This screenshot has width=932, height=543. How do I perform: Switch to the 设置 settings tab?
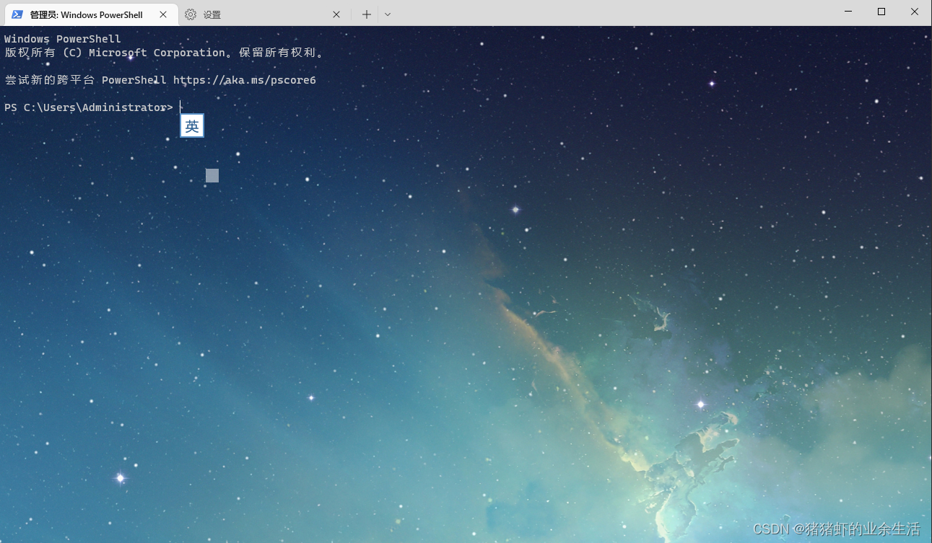point(261,14)
